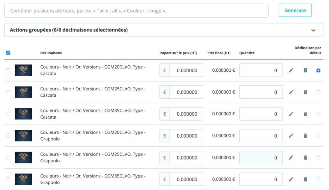Open thumbnail image of CGM20CLVO Cascata row
This screenshot has height=190, width=329.
point(23,70)
